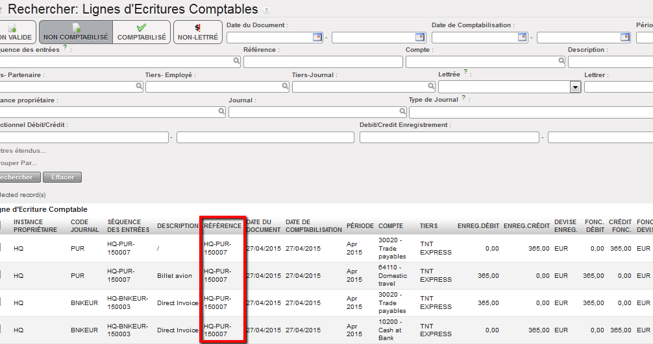Click into the Référence filter field

[x=323, y=62]
